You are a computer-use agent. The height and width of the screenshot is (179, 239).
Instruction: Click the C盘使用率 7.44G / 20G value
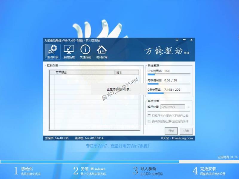pos(172,90)
